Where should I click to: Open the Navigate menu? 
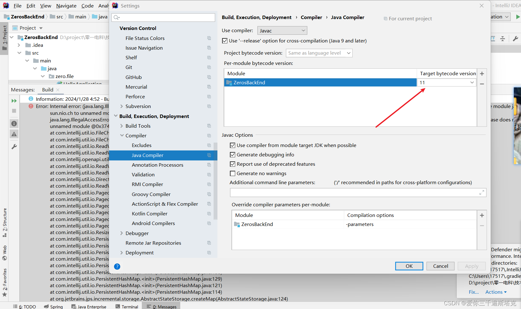(x=66, y=6)
